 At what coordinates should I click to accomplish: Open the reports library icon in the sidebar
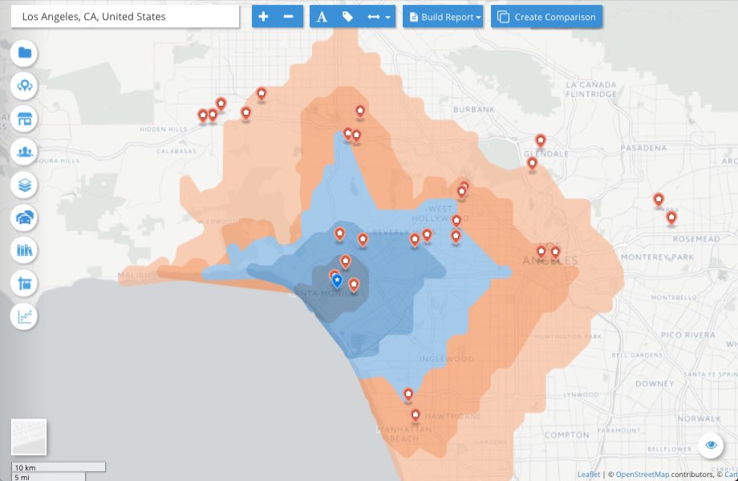(x=24, y=250)
